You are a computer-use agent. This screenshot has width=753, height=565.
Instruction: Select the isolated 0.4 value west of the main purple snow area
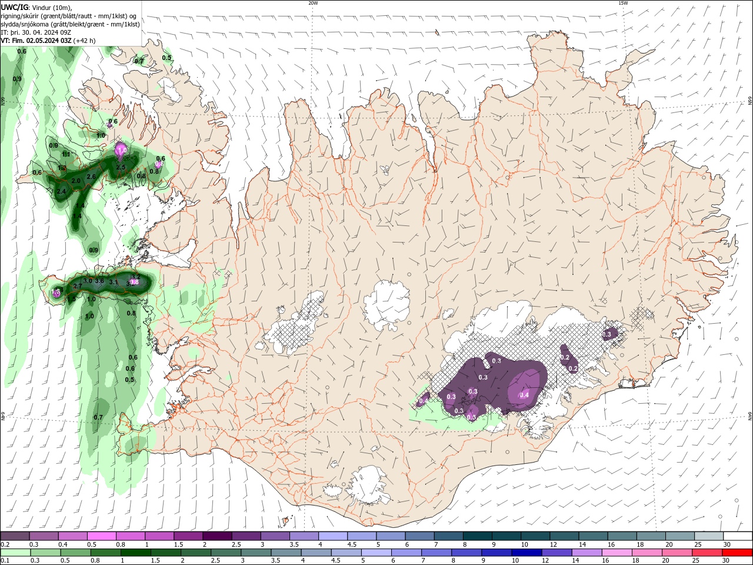click(x=424, y=401)
